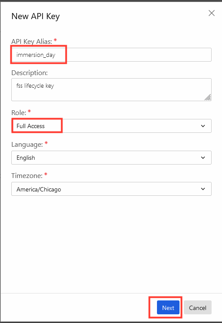Click the chevron arrow in the Role field
The image size is (222, 323).
pos(203,126)
